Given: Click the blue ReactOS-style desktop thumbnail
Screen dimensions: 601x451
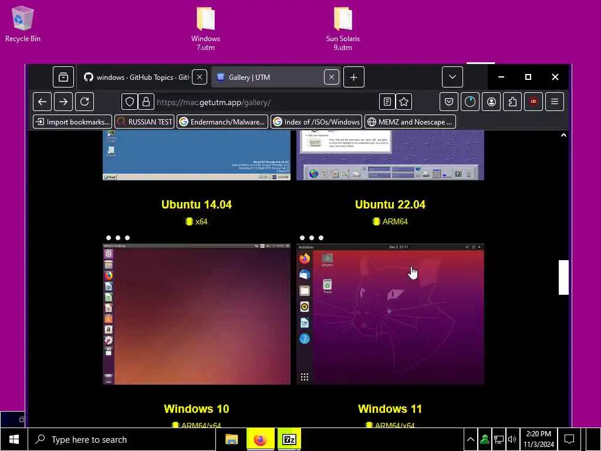Looking at the screenshot, I should (x=196, y=155).
